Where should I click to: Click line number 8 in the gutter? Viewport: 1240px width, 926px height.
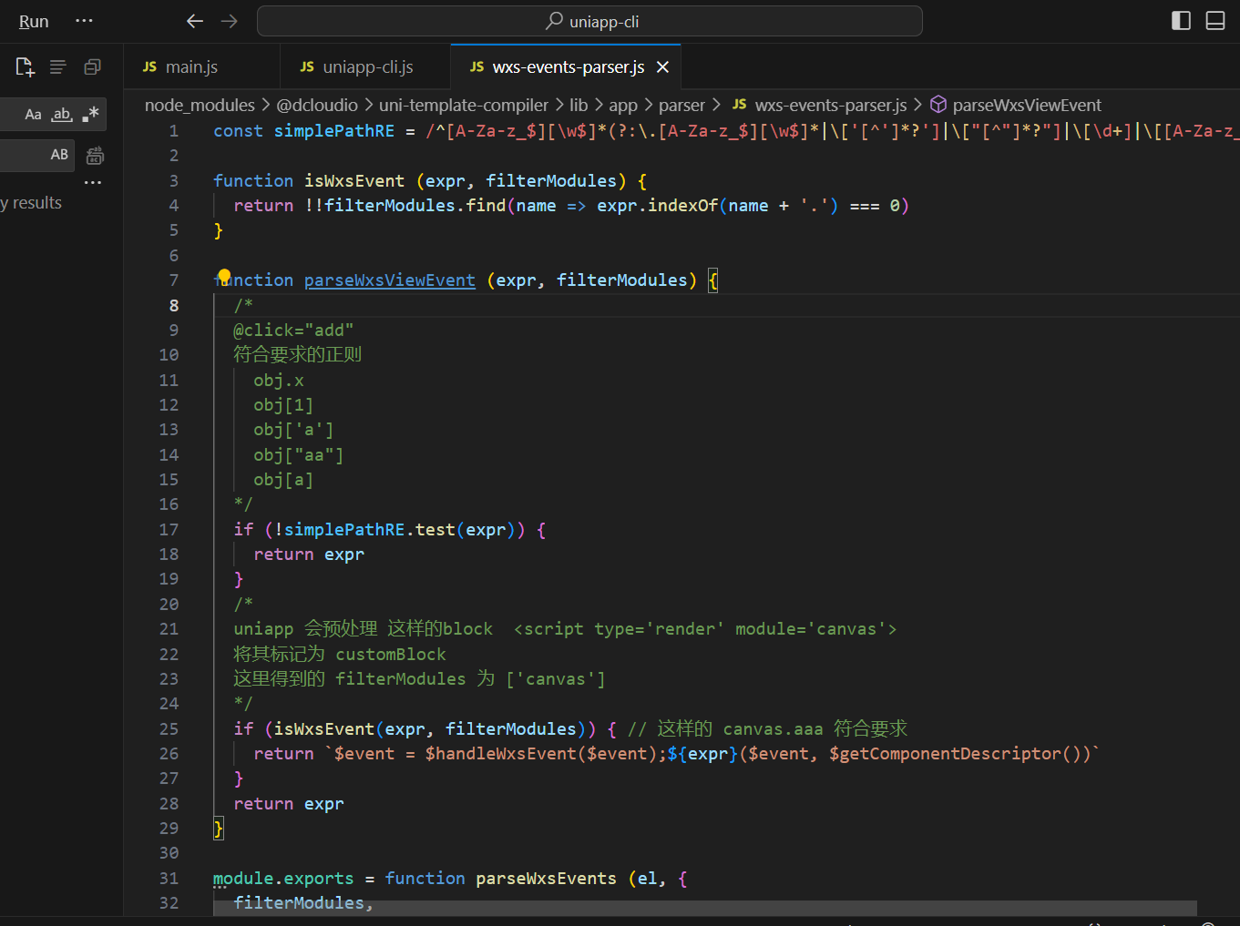[173, 305]
